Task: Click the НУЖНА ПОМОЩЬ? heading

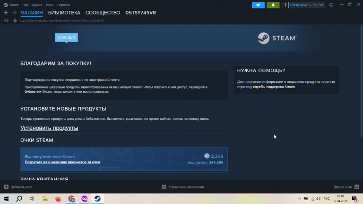Action: coord(261,71)
